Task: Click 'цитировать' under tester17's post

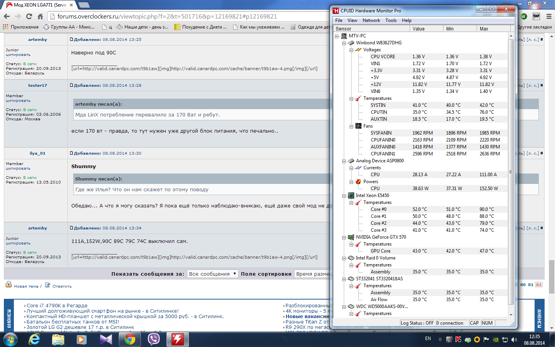Action: (18, 101)
